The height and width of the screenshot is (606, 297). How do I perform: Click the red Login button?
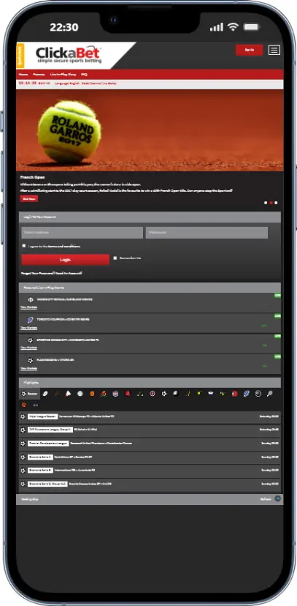point(65,260)
